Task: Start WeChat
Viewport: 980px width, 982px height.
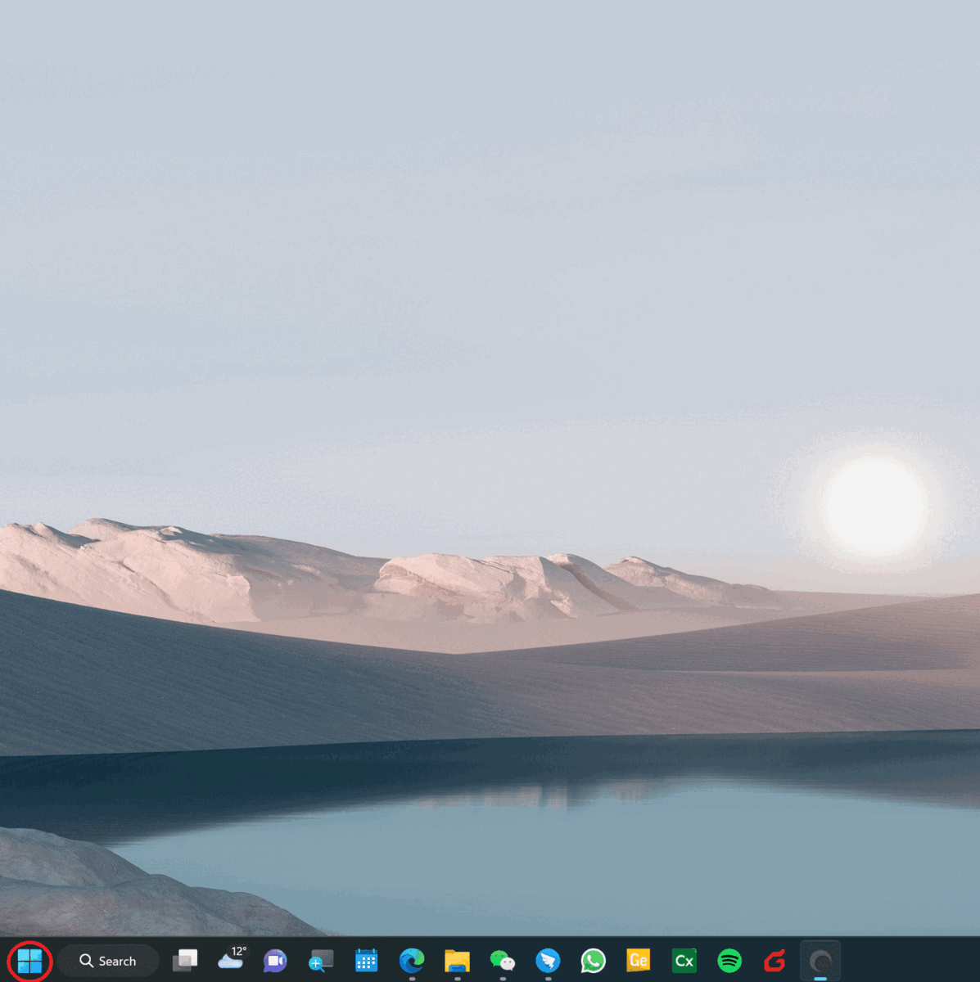Action: (x=502, y=961)
